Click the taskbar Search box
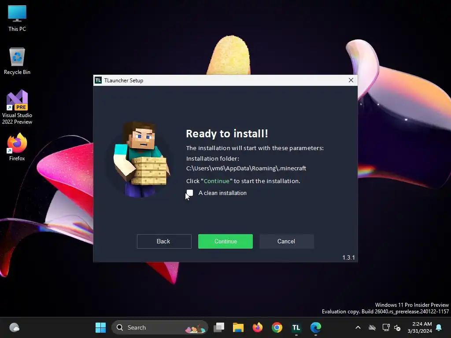 (x=159, y=327)
